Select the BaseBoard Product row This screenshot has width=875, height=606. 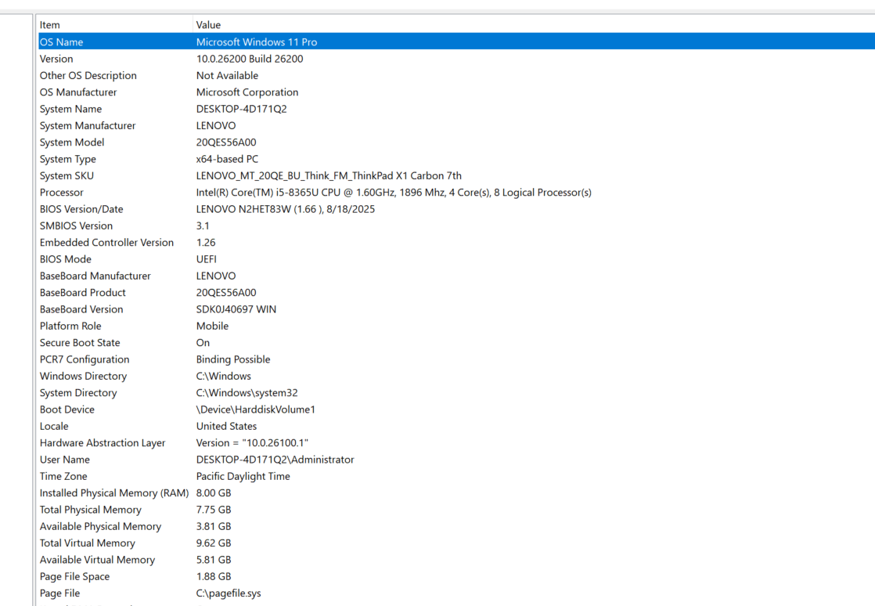pos(456,293)
